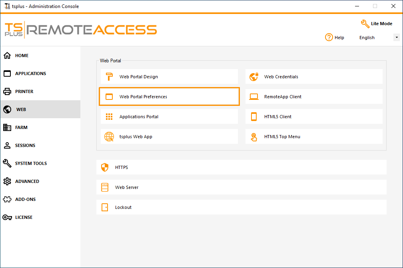Click the Web Server icon

click(x=105, y=187)
